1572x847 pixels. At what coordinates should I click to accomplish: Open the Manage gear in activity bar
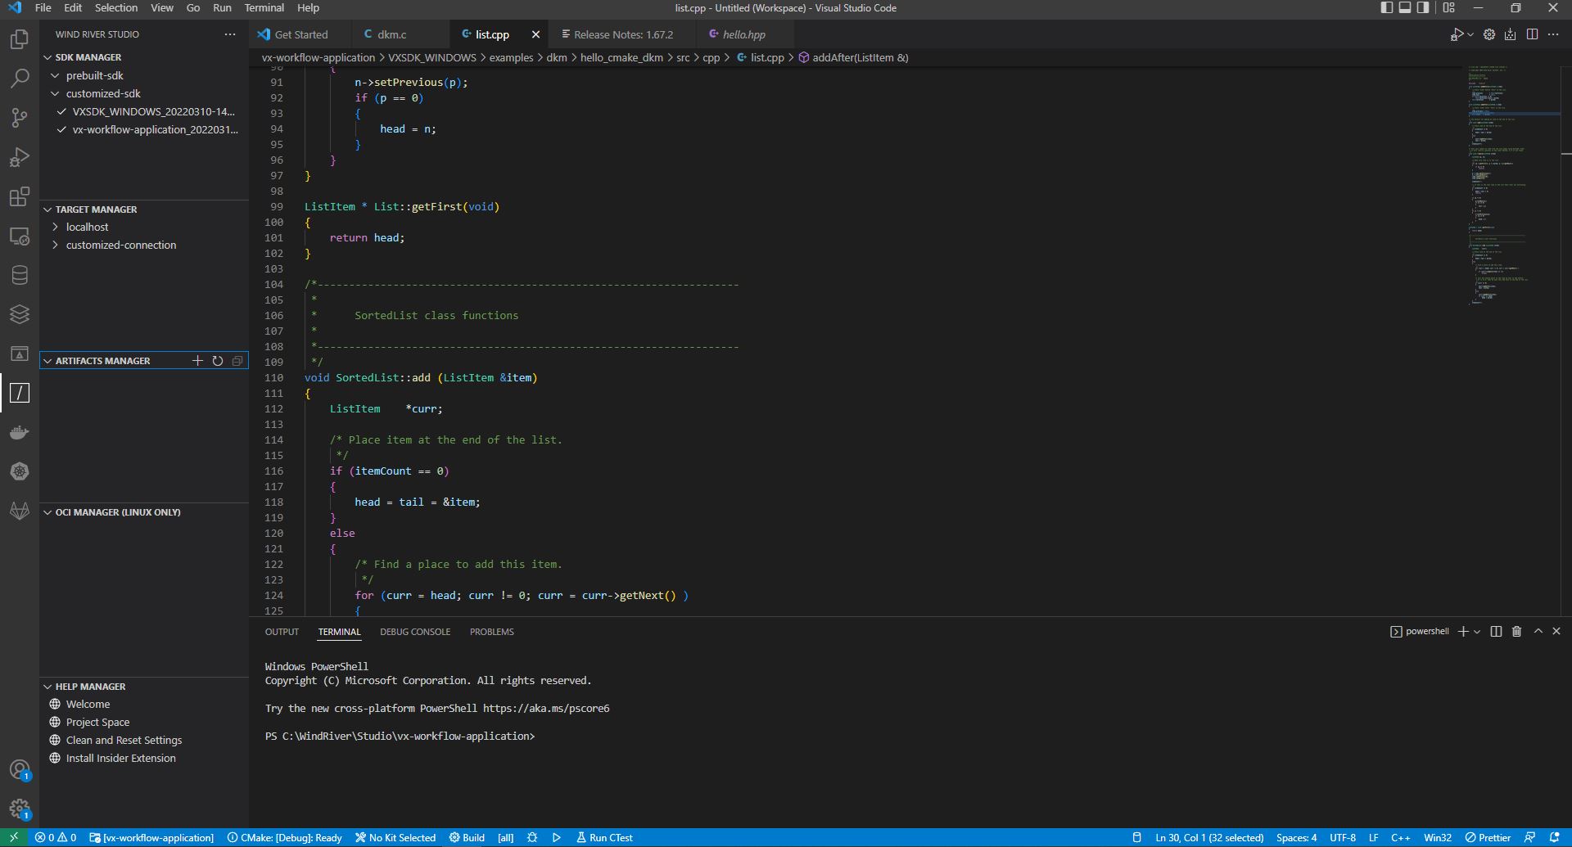pos(20,809)
